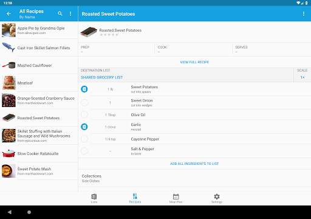Screen dimensions: 311x219
Task: Open All Recipes list overflow menu
Action: 70,13
